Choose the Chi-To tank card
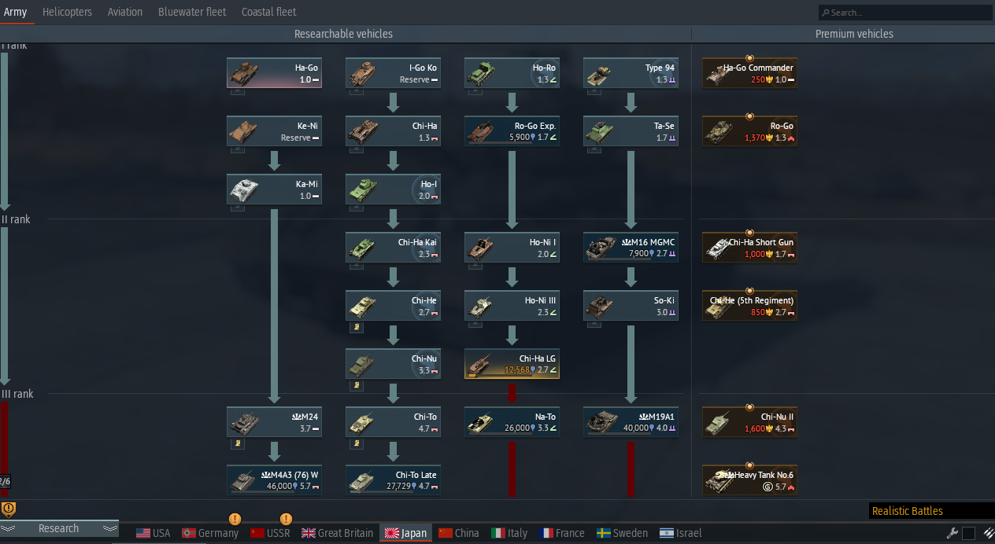The width and height of the screenshot is (995, 544). tap(393, 422)
